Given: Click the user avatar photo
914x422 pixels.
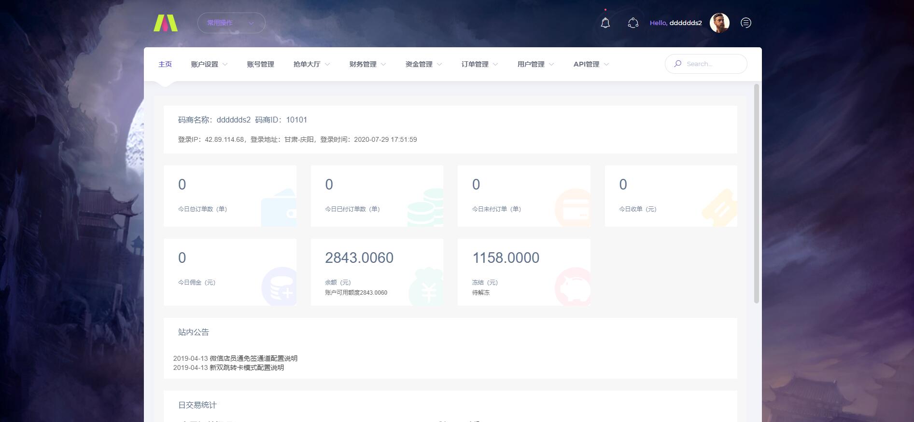Looking at the screenshot, I should click(719, 23).
